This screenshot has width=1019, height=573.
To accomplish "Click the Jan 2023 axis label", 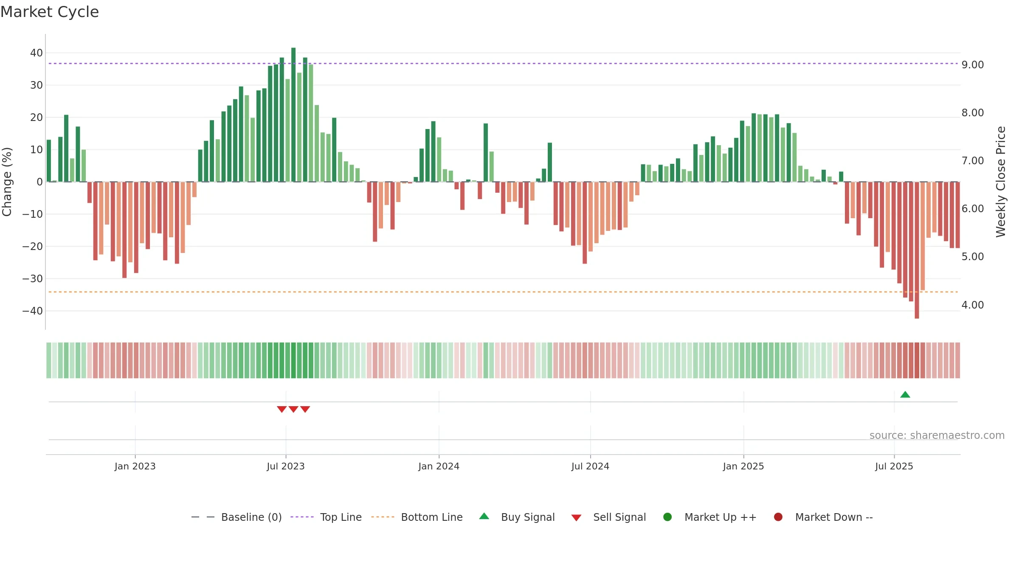I will pos(135,466).
